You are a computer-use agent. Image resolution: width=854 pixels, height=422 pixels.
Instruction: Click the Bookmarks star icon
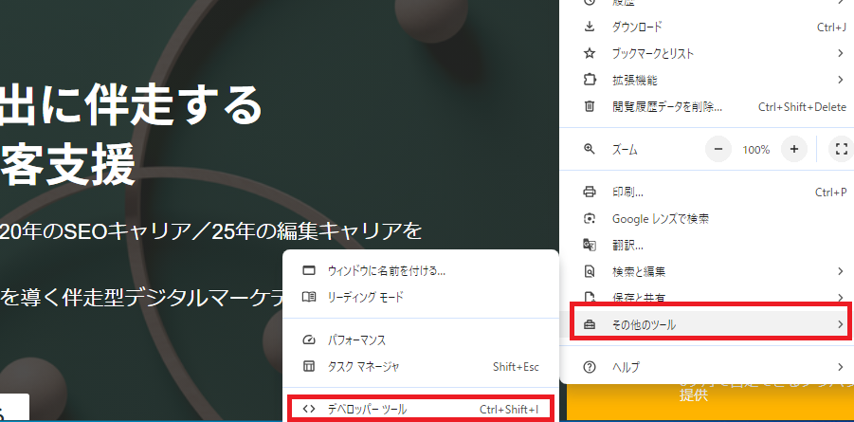coord(590,53)
